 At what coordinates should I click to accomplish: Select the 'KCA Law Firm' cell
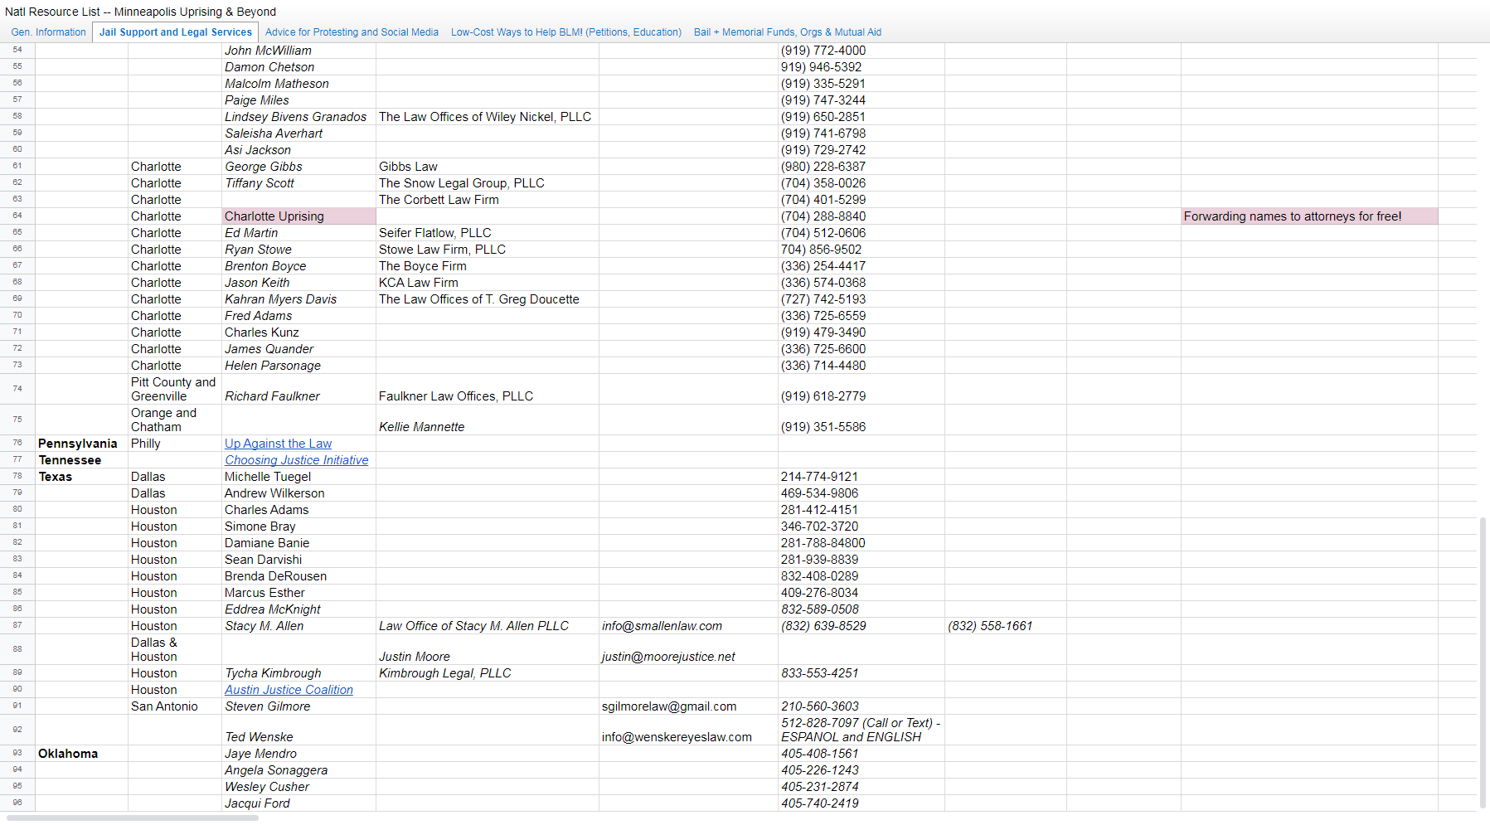click(487, 283)
